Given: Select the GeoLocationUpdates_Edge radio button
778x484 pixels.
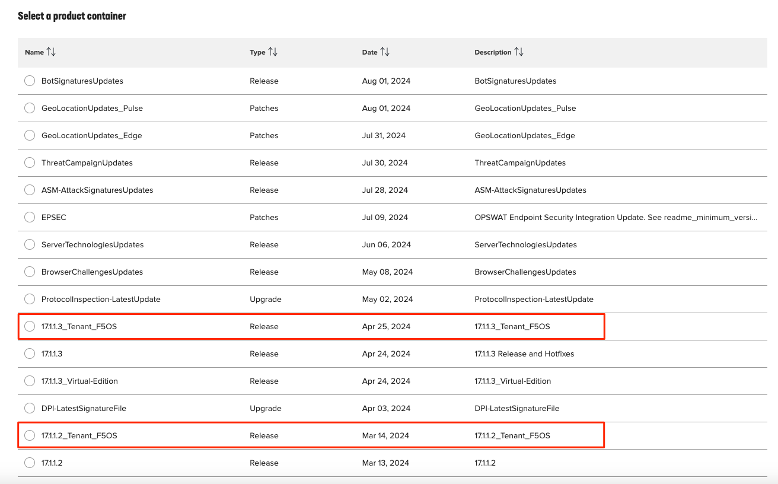Looking at the screenshot, I should (x=30, y=135).
